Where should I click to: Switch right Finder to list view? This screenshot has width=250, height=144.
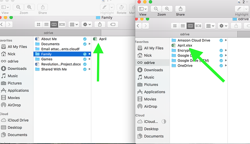click(x=183, y=26)
